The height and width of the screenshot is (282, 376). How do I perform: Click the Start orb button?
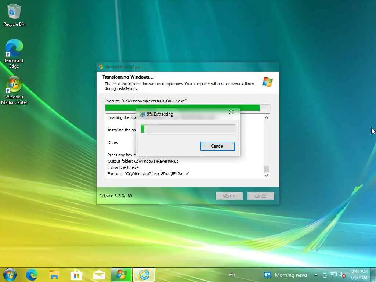pos(10,275)
